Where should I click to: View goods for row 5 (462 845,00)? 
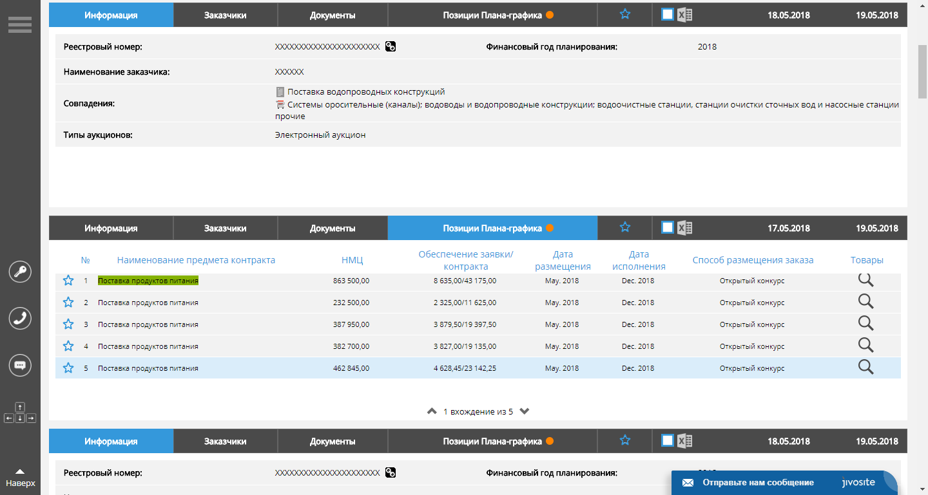[866, 368]
